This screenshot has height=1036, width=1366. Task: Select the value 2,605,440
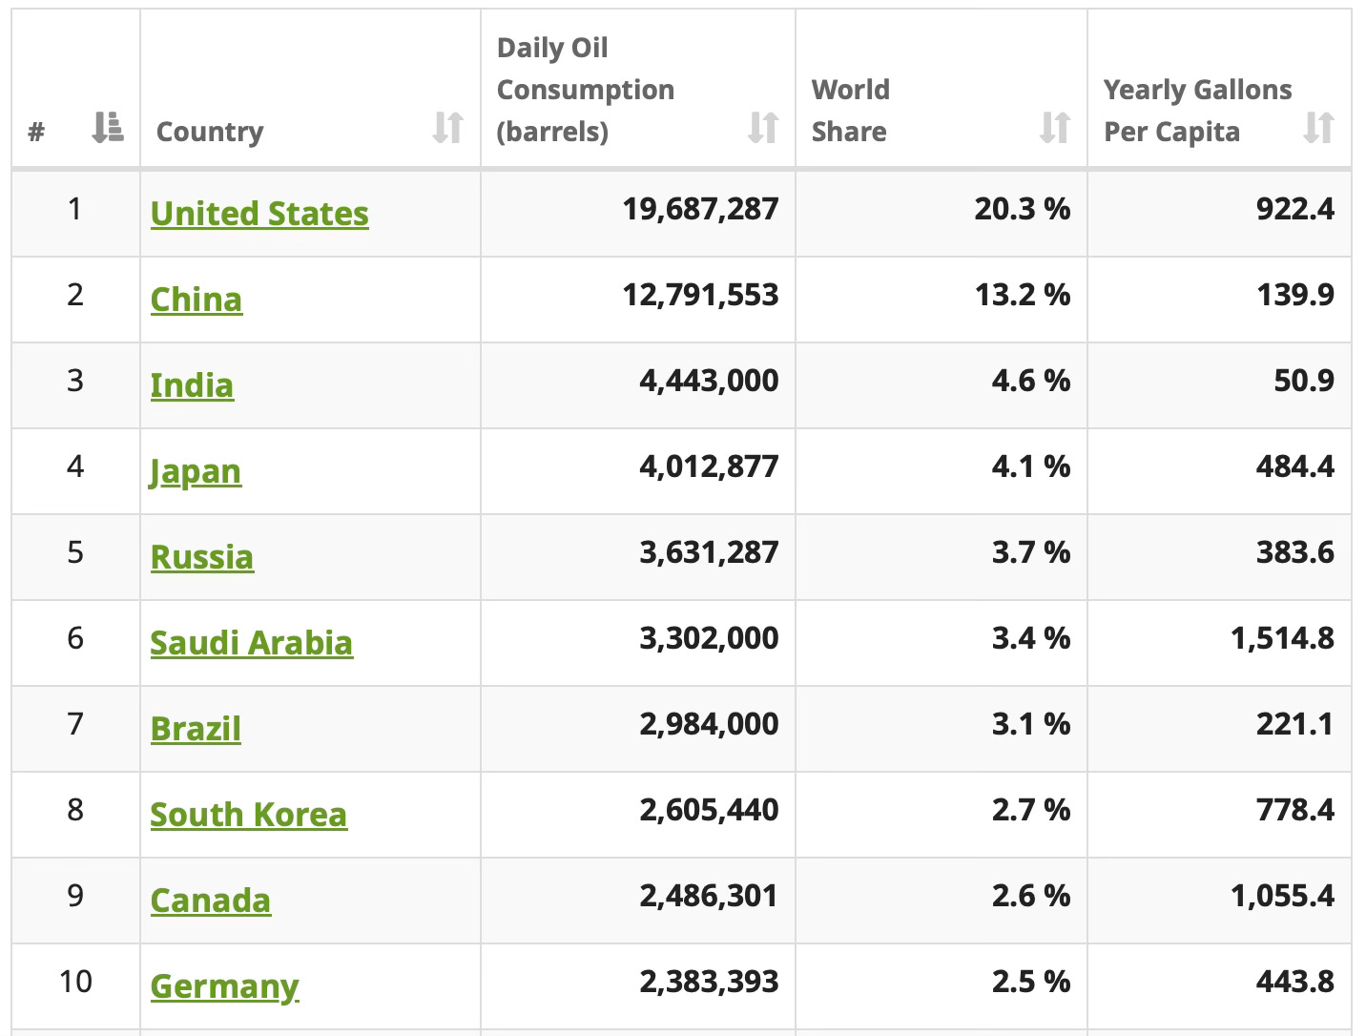click(x=710, y=810)
